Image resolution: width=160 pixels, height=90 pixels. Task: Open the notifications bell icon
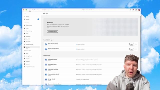point(133,10)
